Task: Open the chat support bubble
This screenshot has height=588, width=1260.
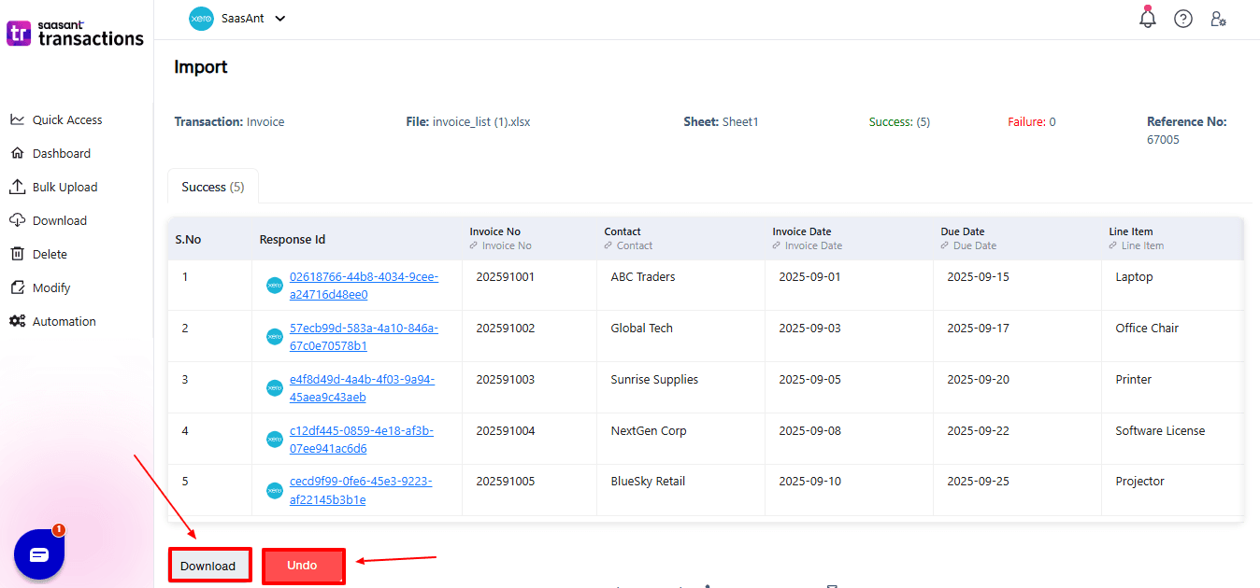Action: point(39,554)
